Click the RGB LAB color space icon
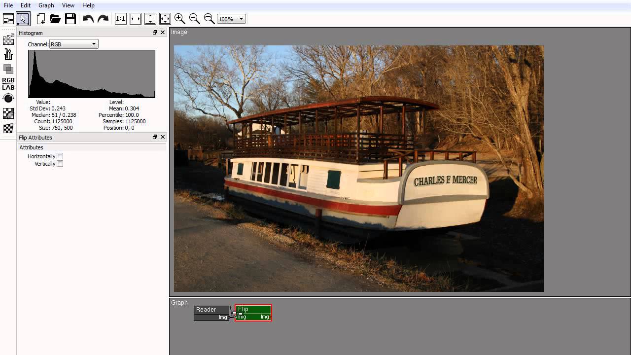This screenshot has height=355, width=631. click(8, 84)
